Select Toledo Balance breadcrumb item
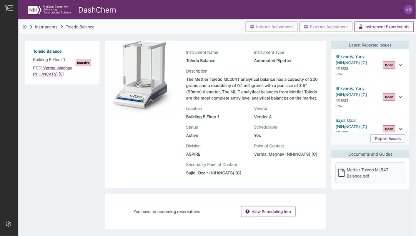 tap(80, 27)
